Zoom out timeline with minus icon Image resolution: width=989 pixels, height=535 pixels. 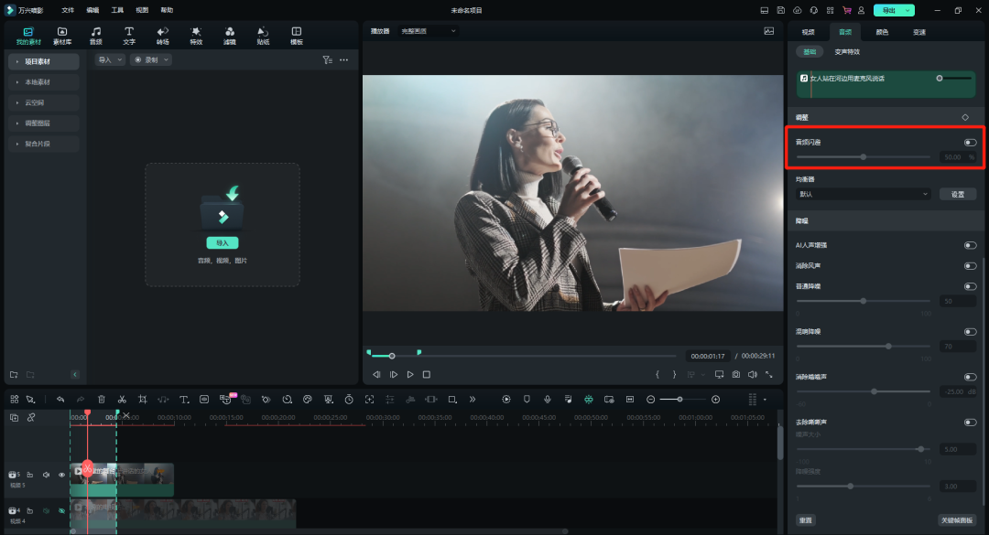[x=651, y=400]
